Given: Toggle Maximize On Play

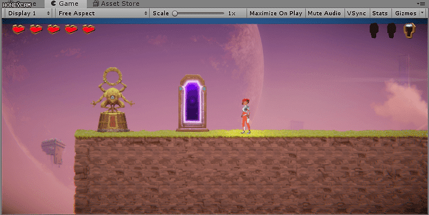Looking at the screenshot, I should click(x=275, y=14).
